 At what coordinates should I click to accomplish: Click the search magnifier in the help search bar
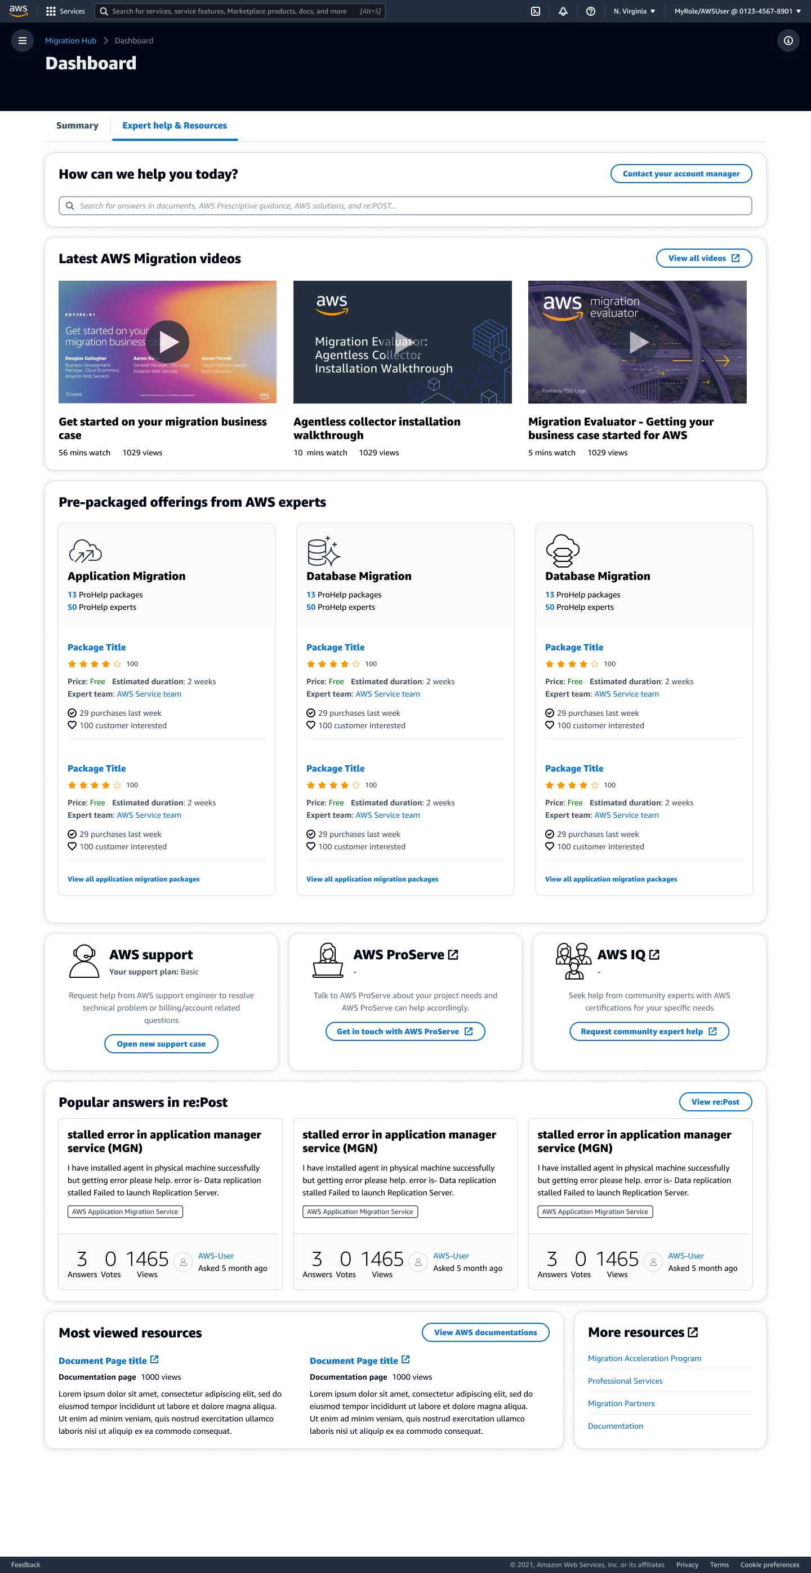click(70, 206)
